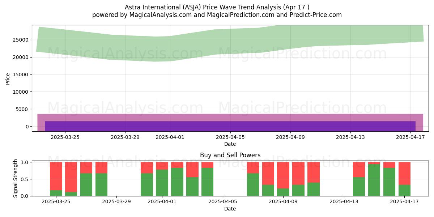Click the 2025-04-05 tick on the price chart
The width and height of the screenshot is (434, 217).
(x=230, y=137)
